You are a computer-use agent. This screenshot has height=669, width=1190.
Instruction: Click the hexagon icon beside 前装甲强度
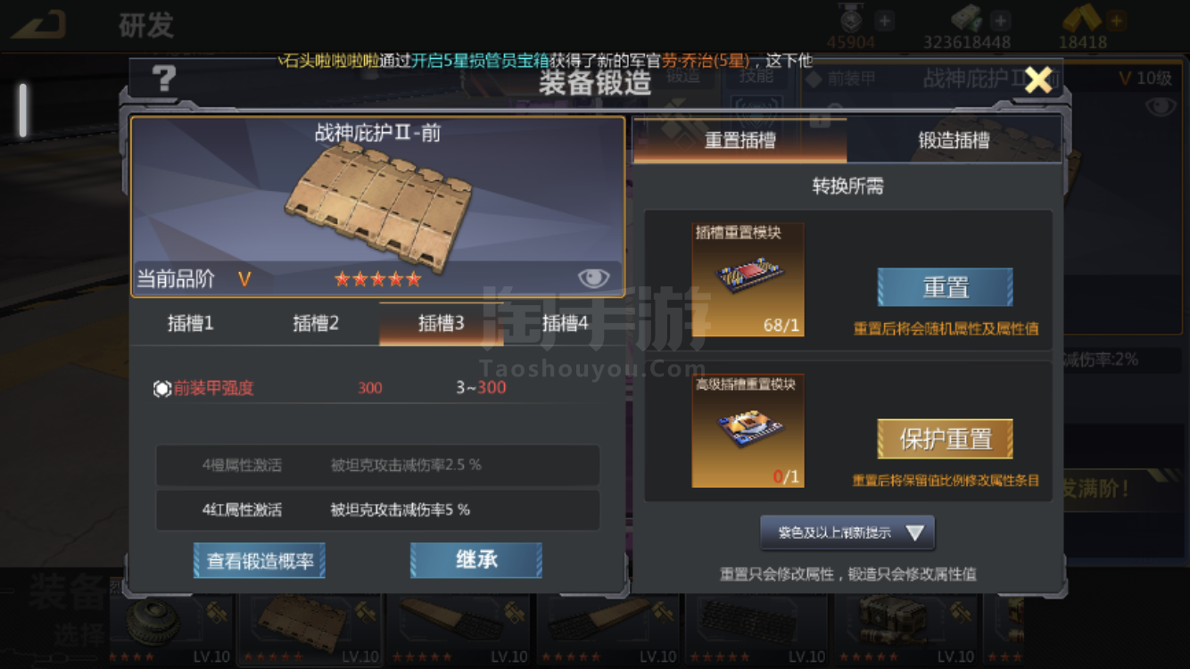click(162, 388)
